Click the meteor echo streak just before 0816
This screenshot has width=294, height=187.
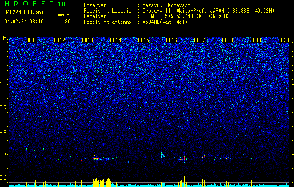click(x=162, y=154)
